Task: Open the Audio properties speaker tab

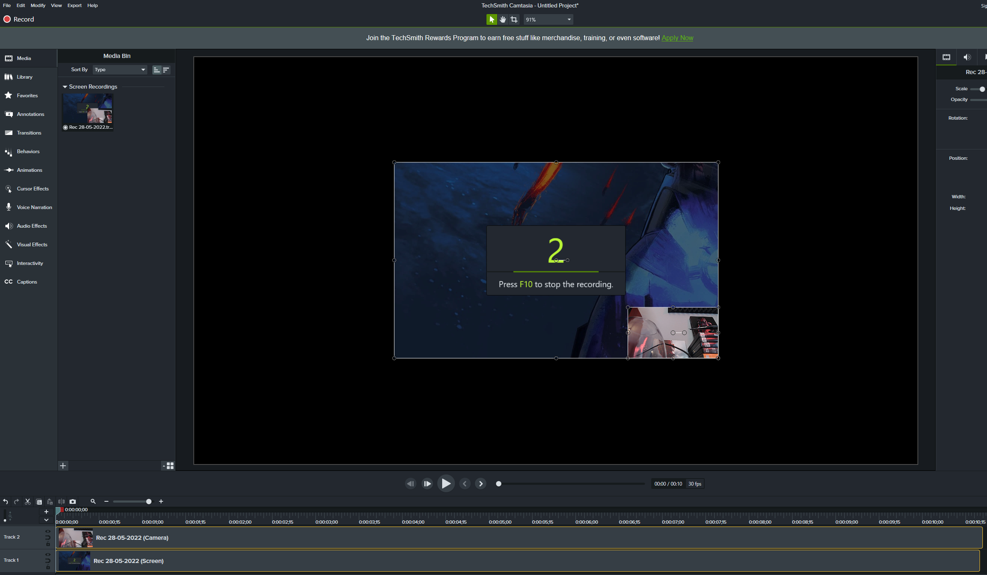Action: [967, 57]
